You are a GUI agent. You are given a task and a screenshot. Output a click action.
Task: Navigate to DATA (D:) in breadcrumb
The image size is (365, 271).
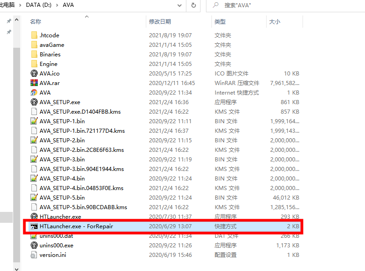pos(39,5)
